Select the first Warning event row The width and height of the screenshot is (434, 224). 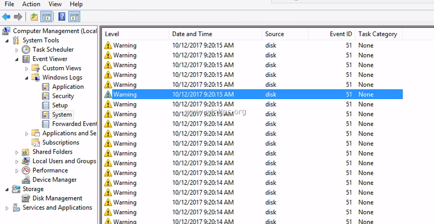tap(252, 45)
